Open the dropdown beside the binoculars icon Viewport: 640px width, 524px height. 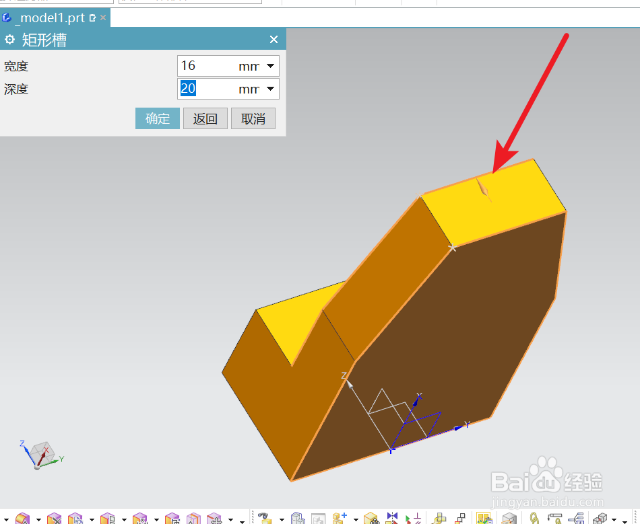(282, 519)
